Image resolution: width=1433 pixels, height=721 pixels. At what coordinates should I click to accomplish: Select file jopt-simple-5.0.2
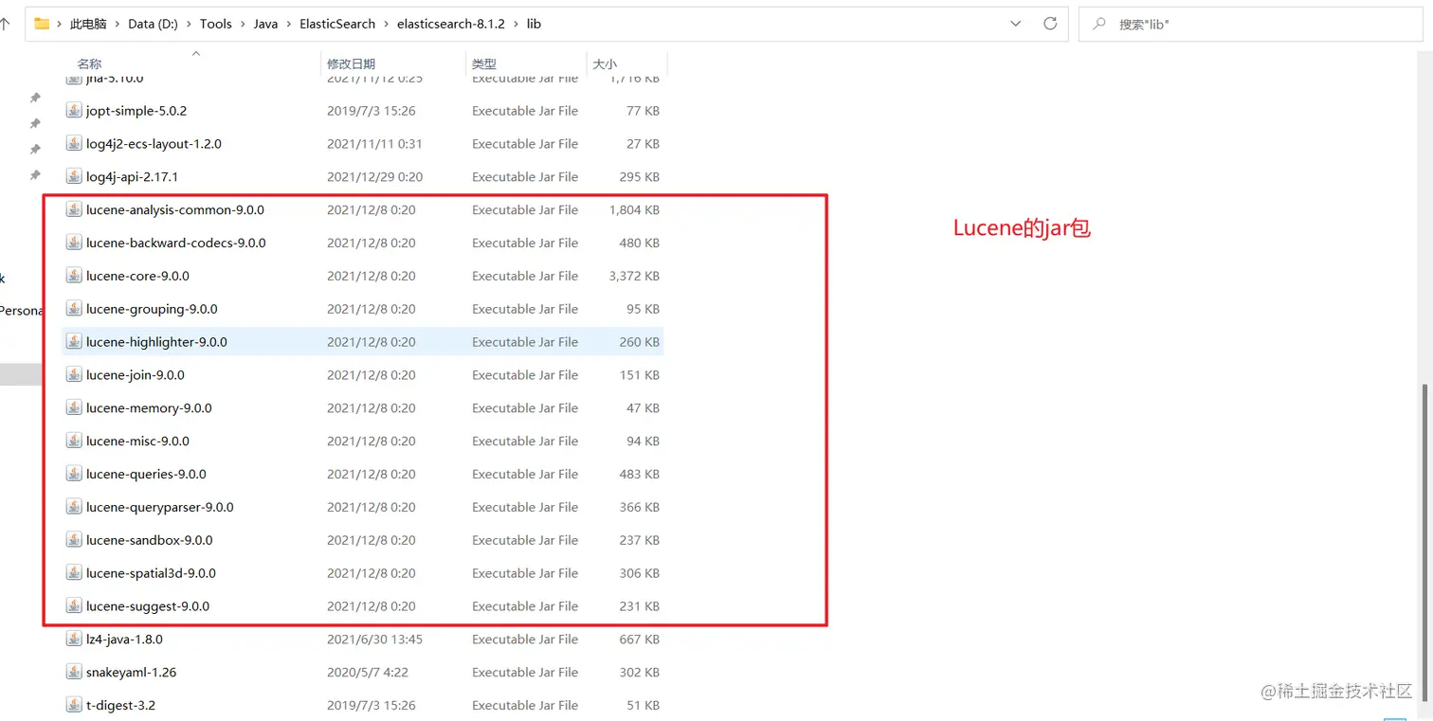pyautogui.click(x=136, y=111)
